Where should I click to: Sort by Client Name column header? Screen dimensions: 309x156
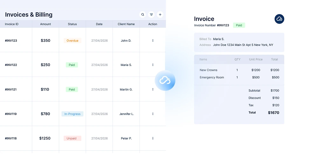click(126, 24)
